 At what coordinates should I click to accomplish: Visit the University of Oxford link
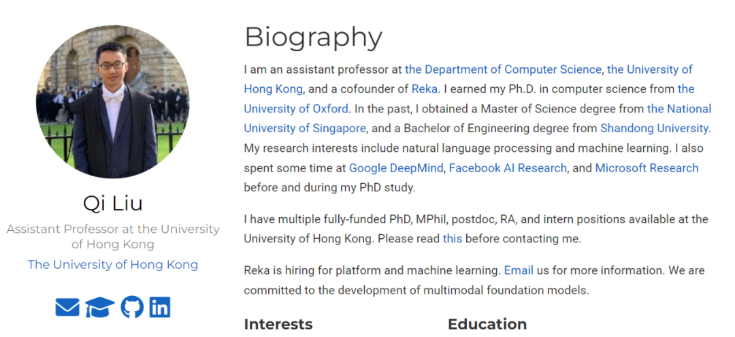pos(296,109)
